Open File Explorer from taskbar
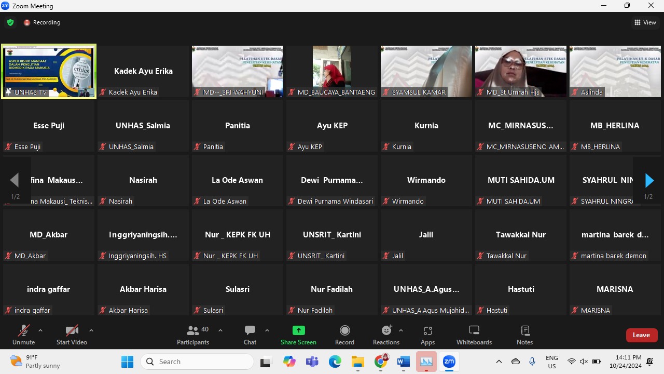Viewport: 664px width, 374px height. click(x=358, y=362)
